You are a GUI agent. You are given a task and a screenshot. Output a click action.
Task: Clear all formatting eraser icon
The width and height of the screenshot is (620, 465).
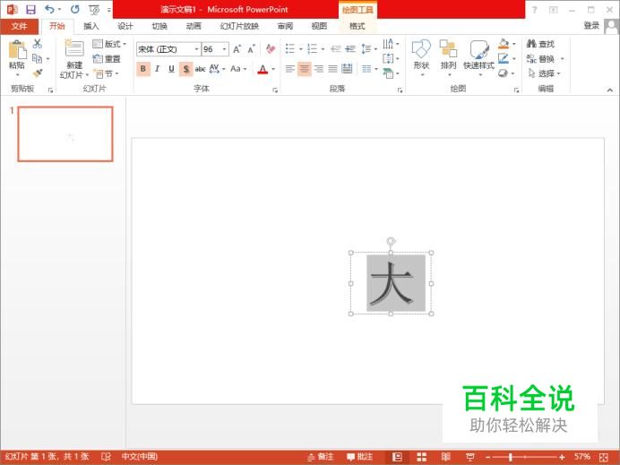pos(271,49)
